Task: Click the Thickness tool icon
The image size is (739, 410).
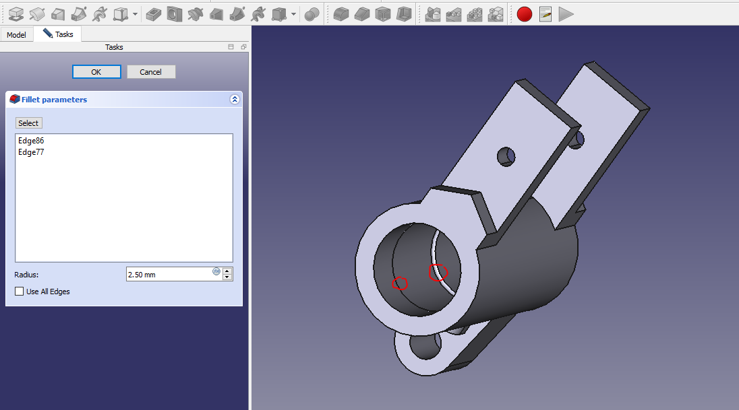Action: (x=403, y=13)
